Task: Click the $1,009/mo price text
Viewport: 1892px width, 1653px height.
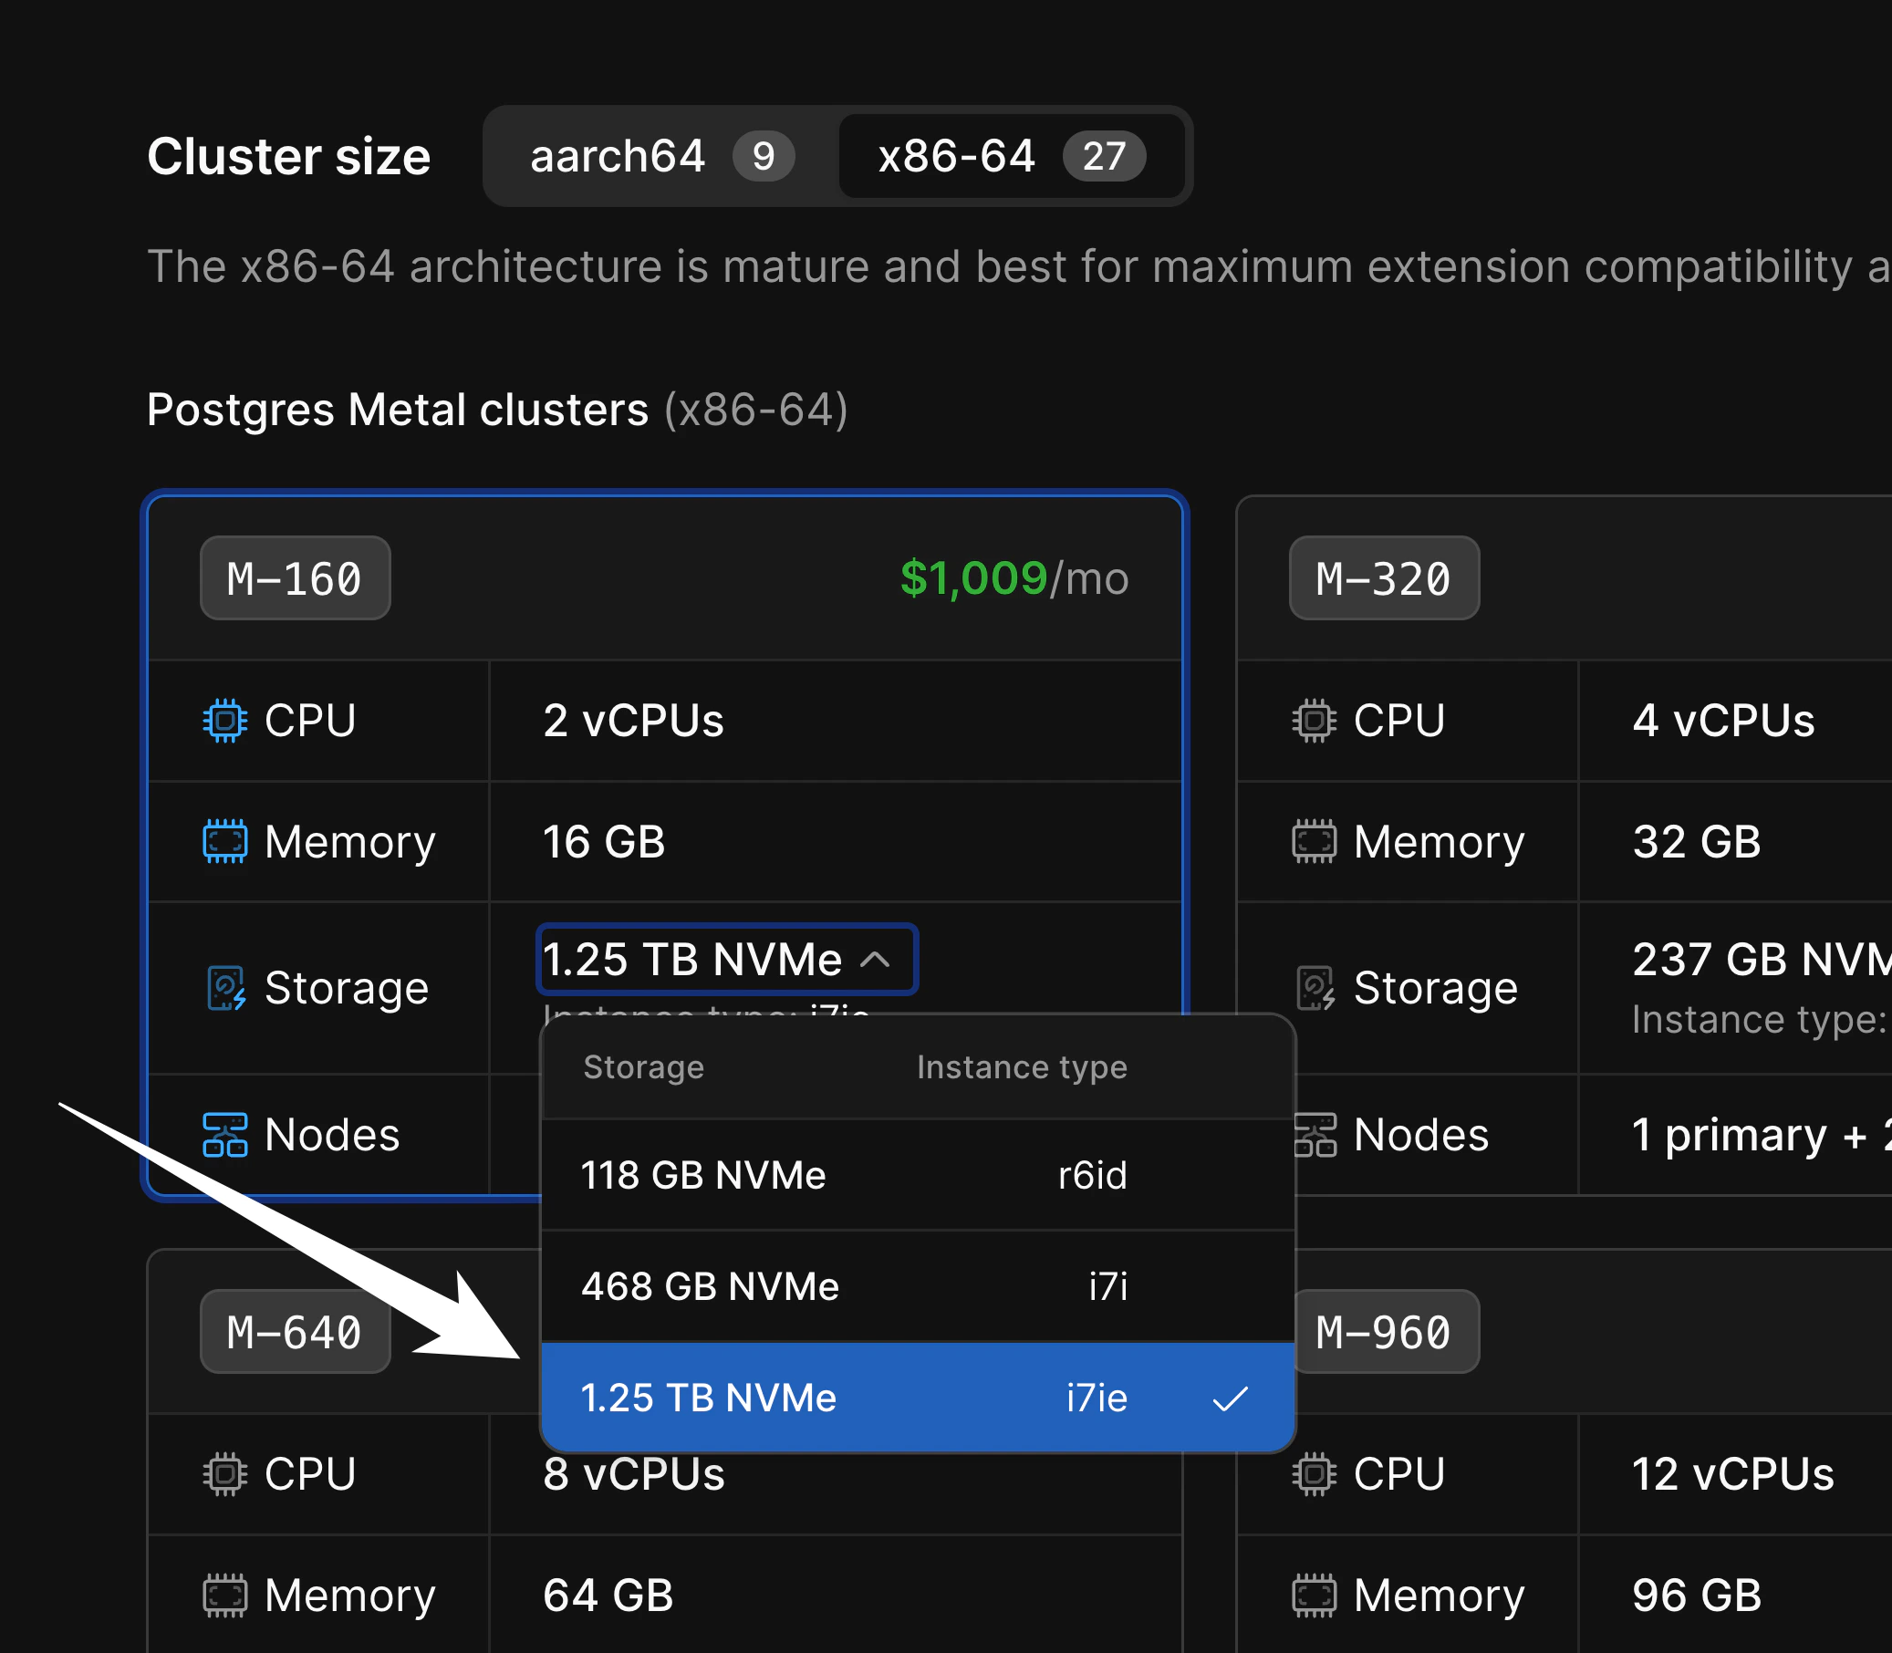Action: click(1014, 578)
